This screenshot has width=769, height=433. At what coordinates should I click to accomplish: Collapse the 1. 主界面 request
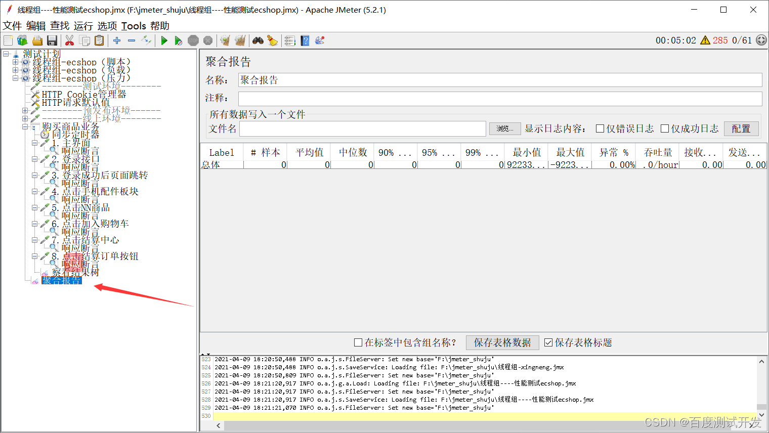pyautogui.click(x=35, y=143)
